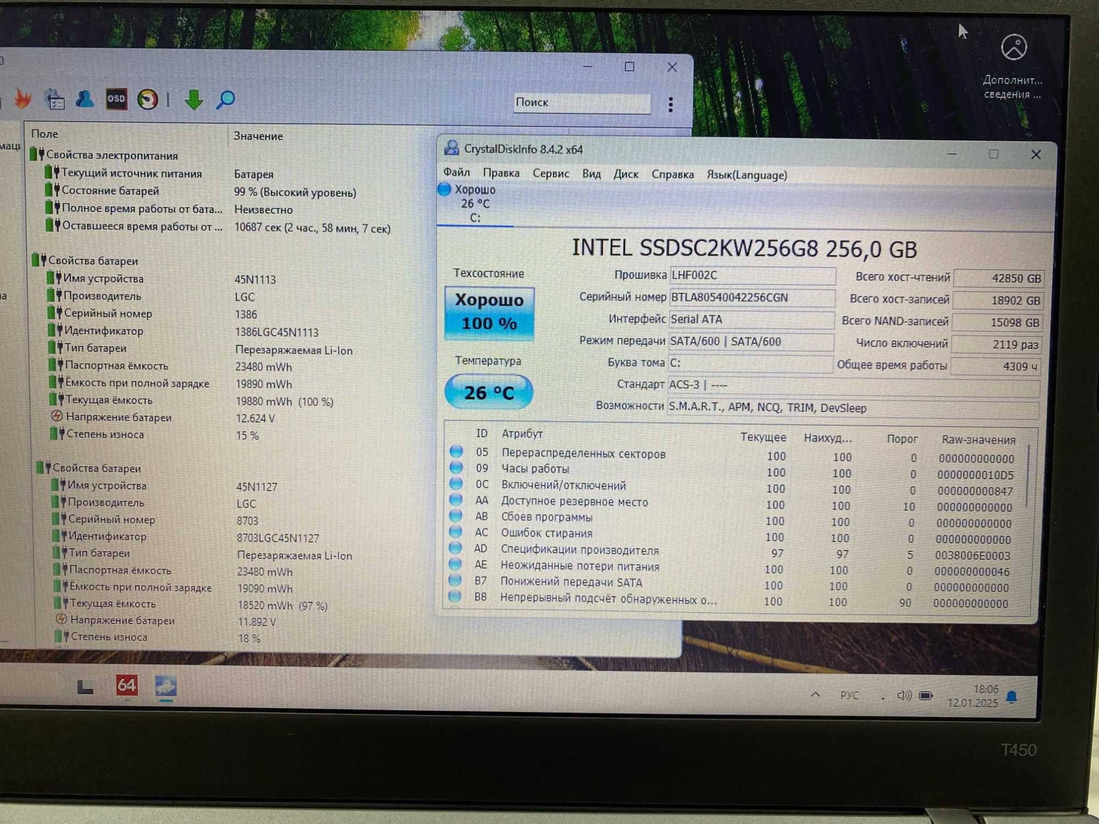Open the Файл menu in CrystalDiskInfo

(456, 172)
